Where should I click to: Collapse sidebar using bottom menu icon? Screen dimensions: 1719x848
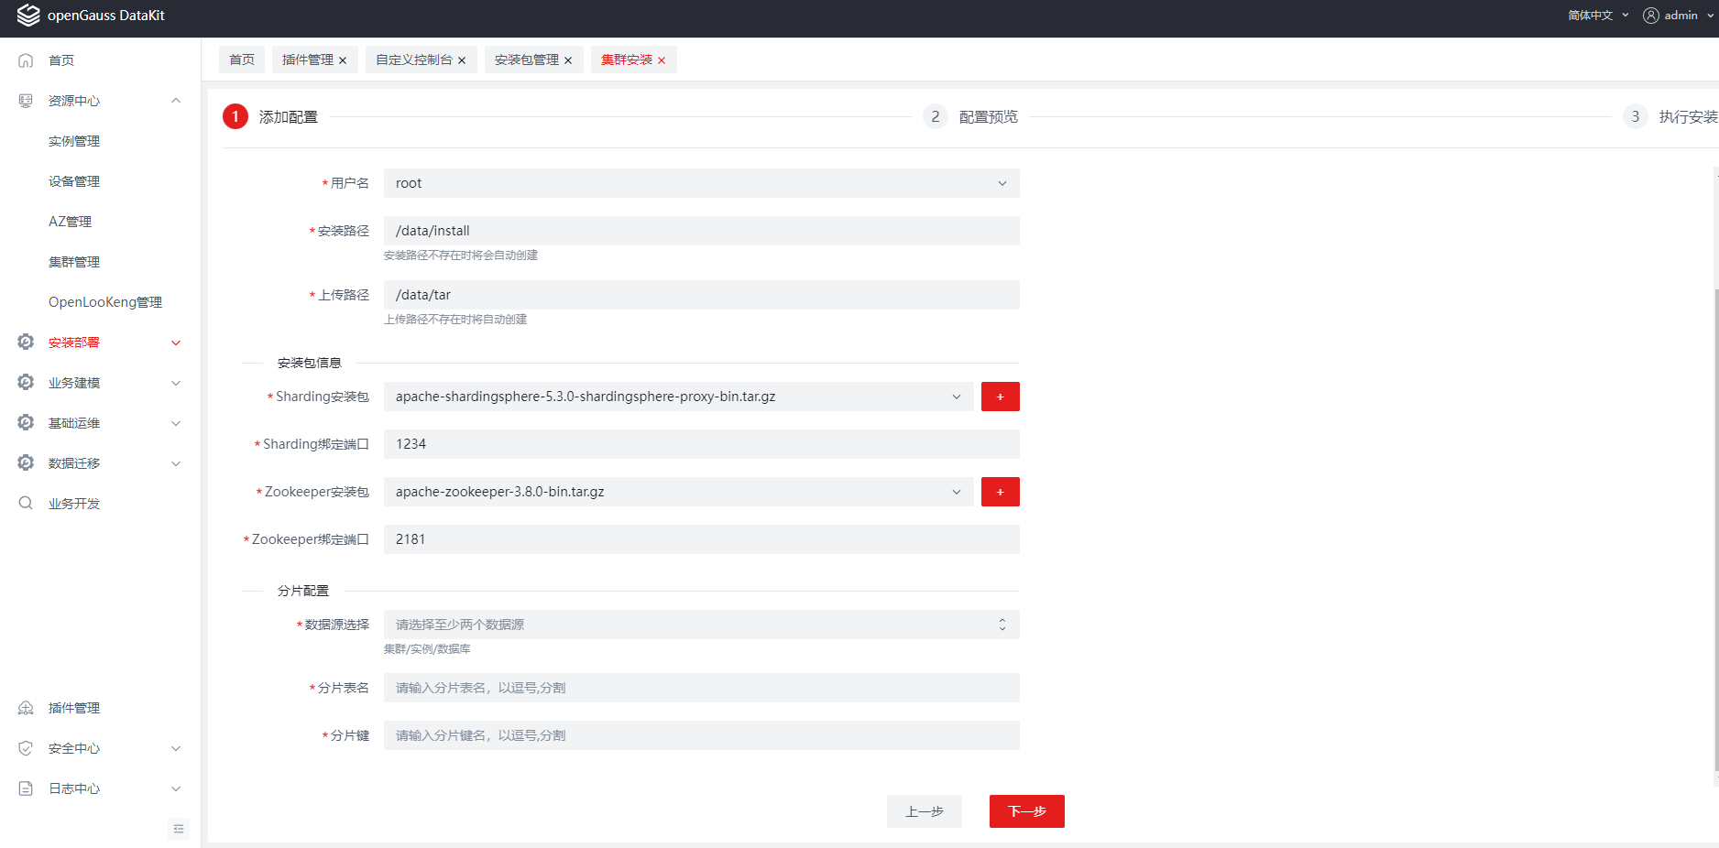coord(179,829)
